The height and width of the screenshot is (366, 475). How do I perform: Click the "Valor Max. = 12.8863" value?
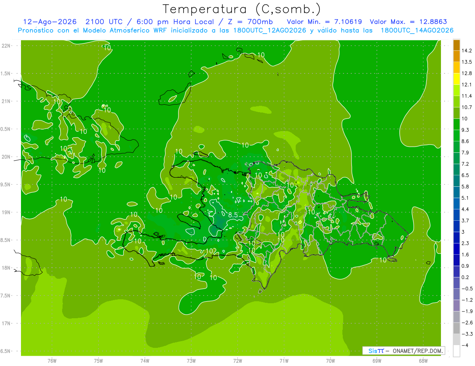(x=408, y=22)
